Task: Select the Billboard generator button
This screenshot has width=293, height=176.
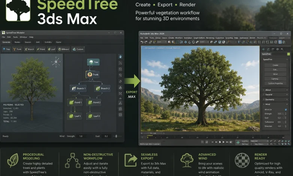Action: 63,49
